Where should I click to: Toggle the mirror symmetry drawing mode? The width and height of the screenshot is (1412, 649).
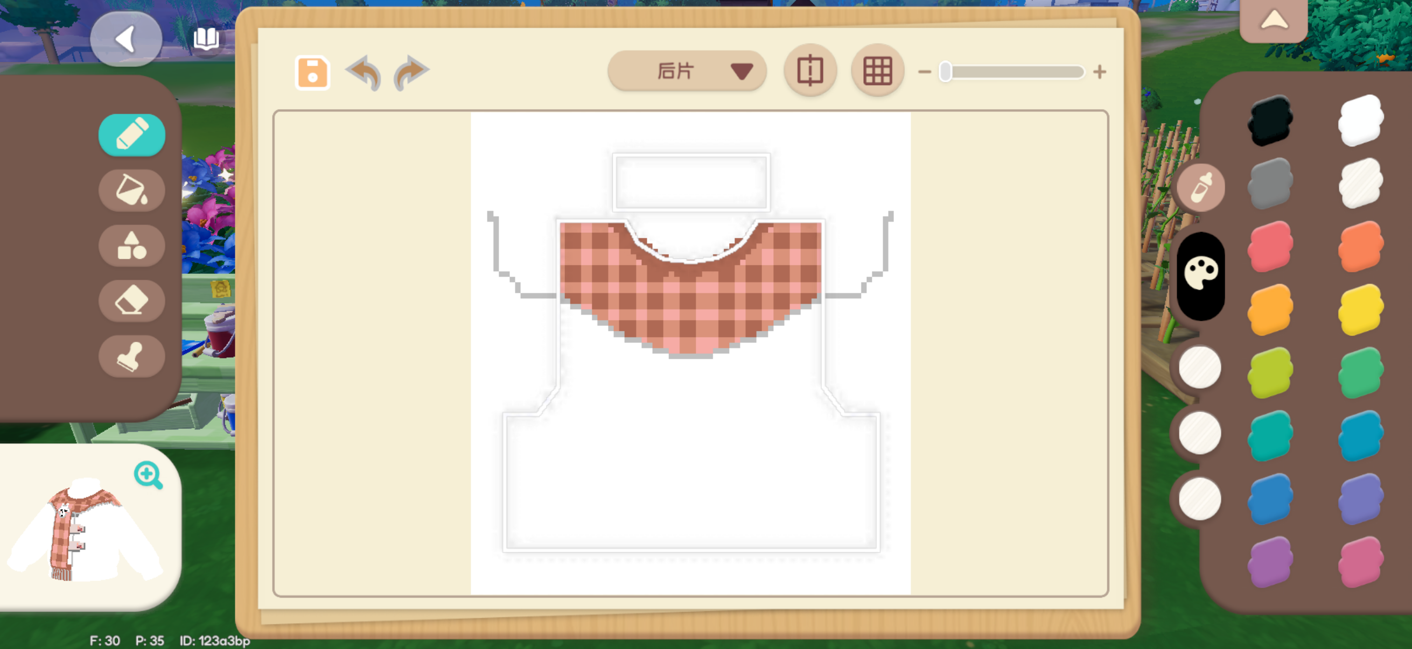pyautogui.click(x=809, y=70)
